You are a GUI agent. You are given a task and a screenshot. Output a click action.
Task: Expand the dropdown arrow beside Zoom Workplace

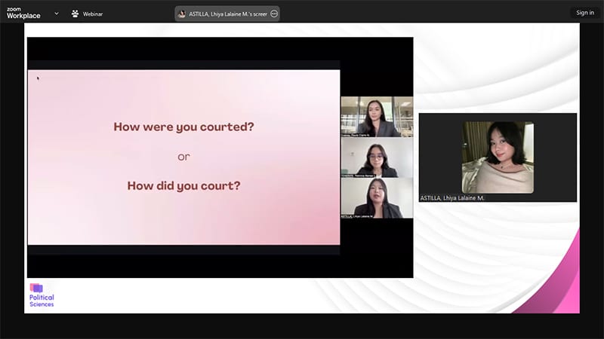(x=57, y=13)
